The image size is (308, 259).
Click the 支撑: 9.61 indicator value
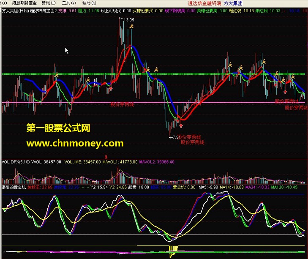click(67, 11)
